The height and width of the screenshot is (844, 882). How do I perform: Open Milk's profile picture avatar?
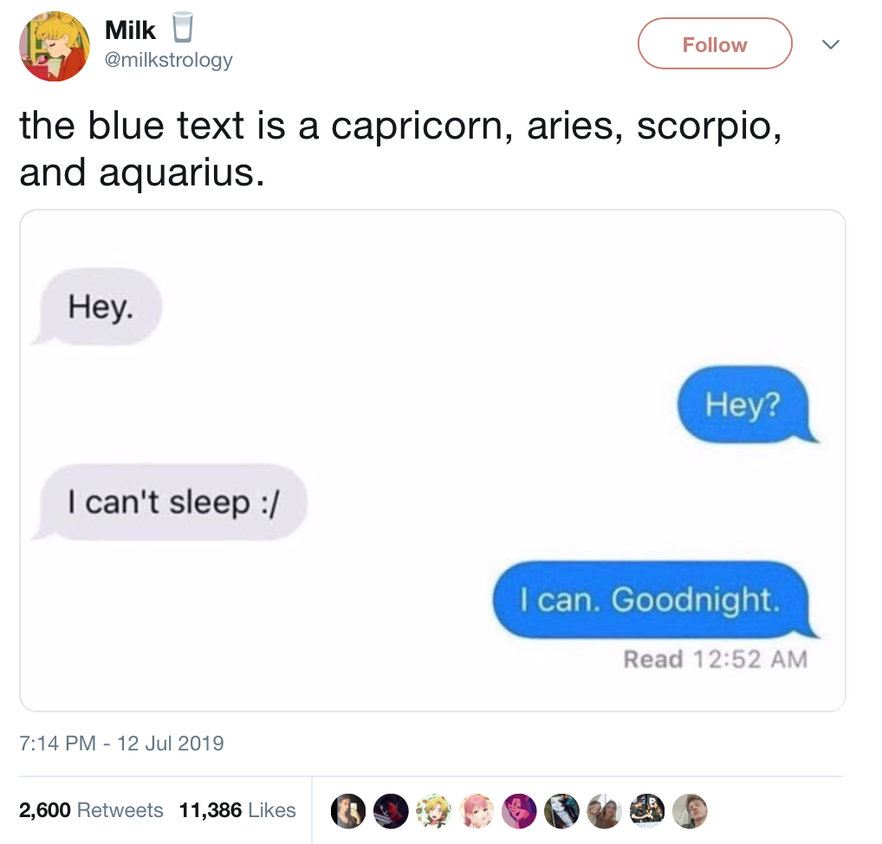[x=54, y=46]
